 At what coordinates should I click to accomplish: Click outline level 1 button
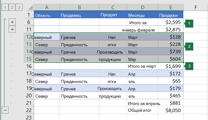pyautogui.click(x=5, y=7)
